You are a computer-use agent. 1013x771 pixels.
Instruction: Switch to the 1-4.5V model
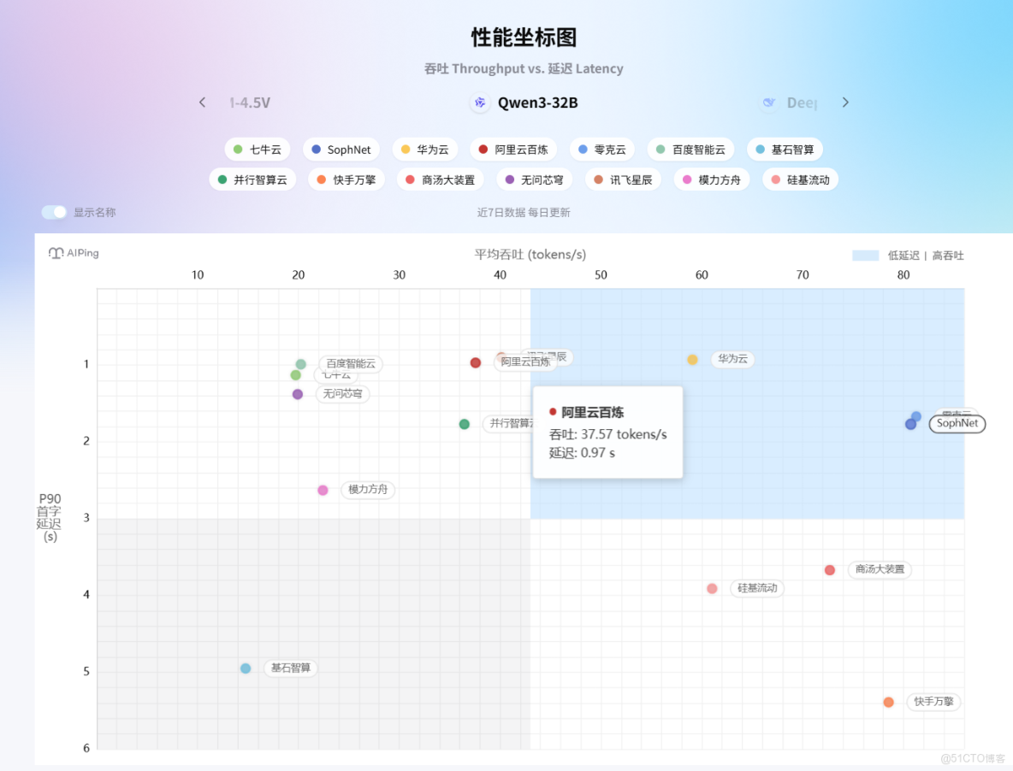tap(248, 103)
